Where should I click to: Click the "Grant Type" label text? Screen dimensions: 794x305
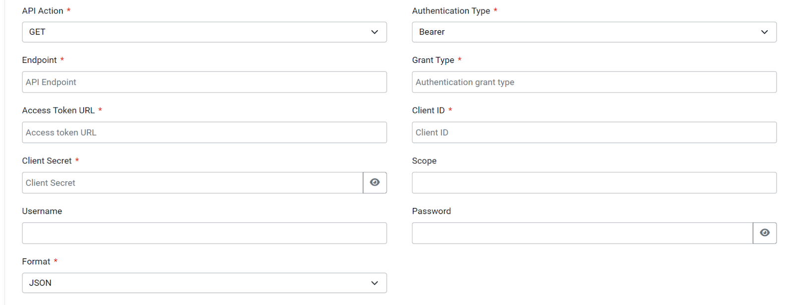[433, 60]
